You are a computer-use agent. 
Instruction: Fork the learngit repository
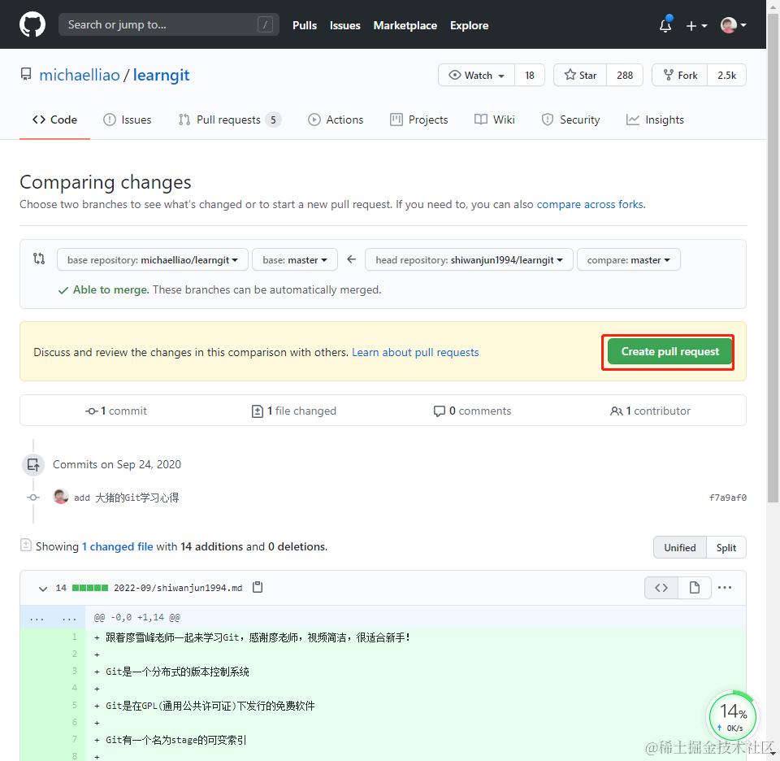[x=680, y=75]
